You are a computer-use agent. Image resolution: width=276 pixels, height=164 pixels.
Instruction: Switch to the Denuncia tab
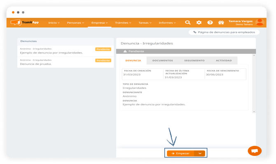click(x=133, y=60)
